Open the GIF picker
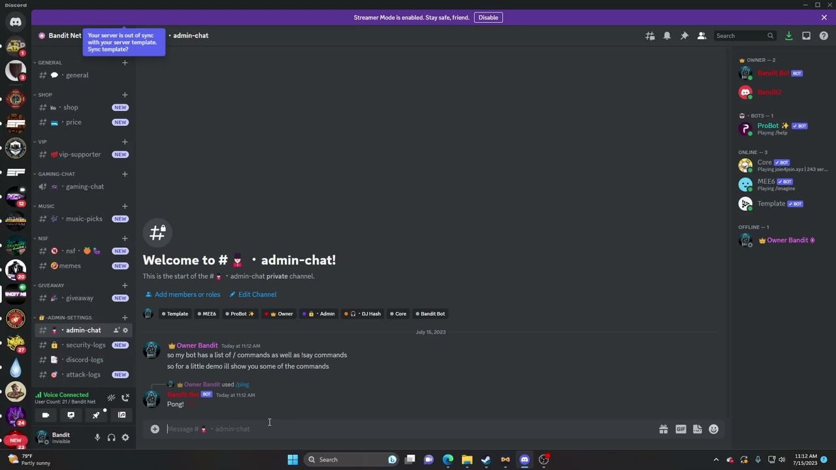The height and width of the screenshot is (470, 836). [x=681, y=429]
